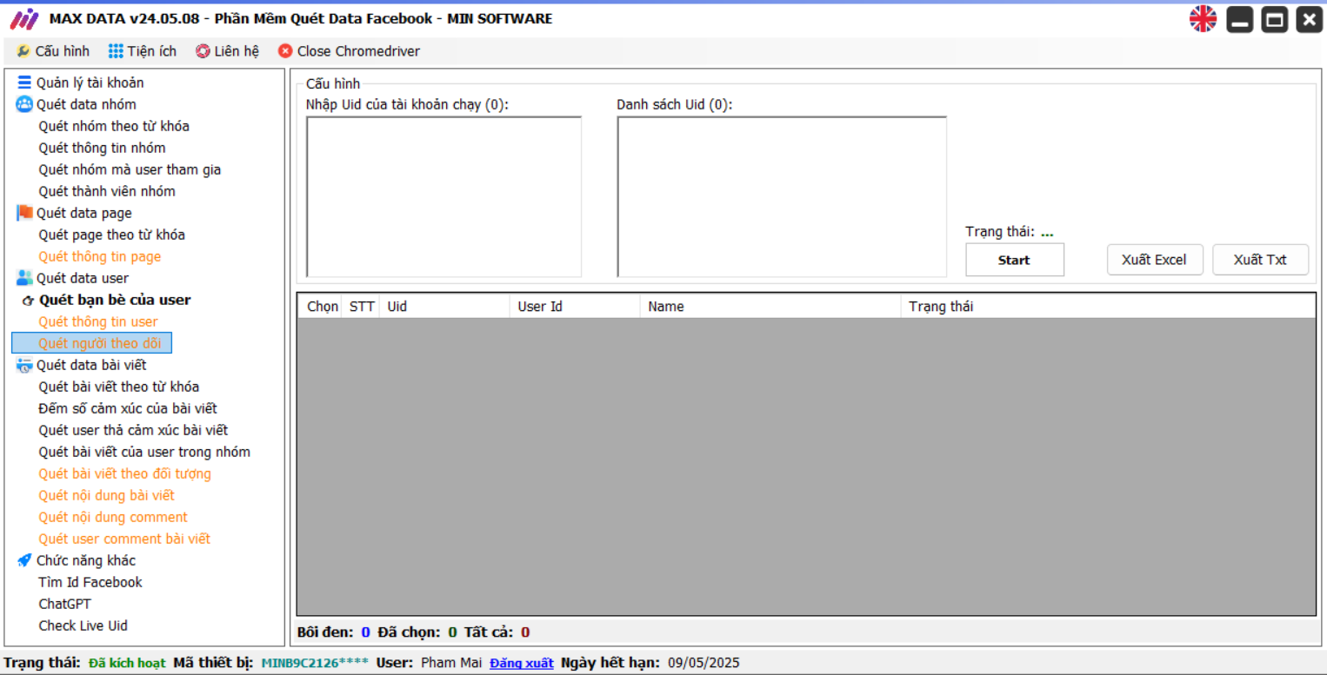Click the Chọn column header
The width and height of the screenshot is (1327, 675).
[x=321, y=307]
